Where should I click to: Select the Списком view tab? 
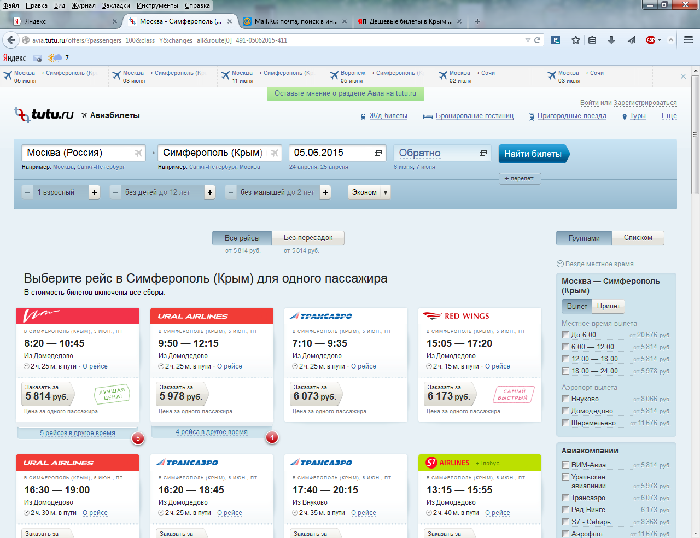coord(638,238)
